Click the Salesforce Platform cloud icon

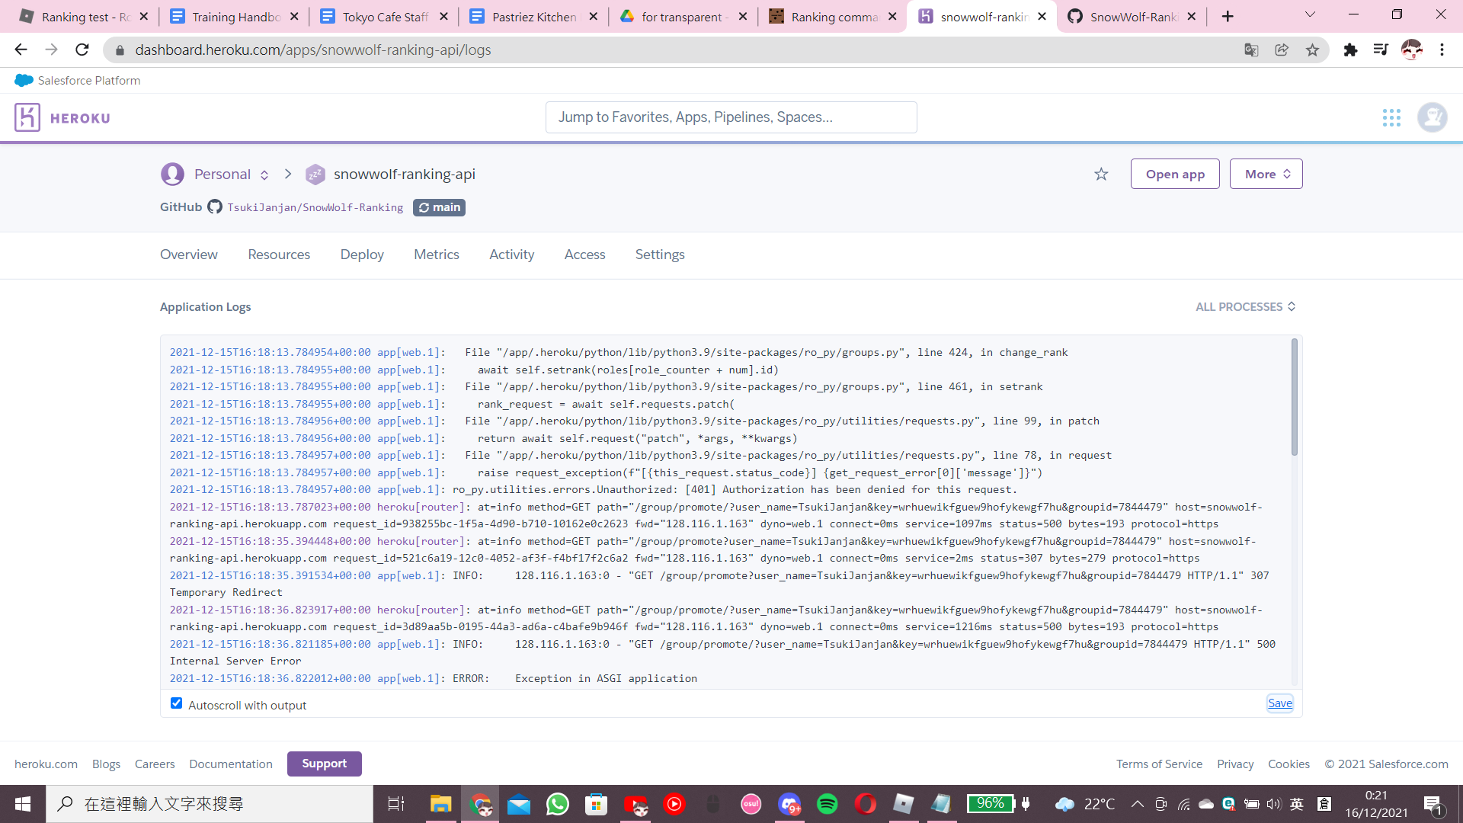(24, 80)
